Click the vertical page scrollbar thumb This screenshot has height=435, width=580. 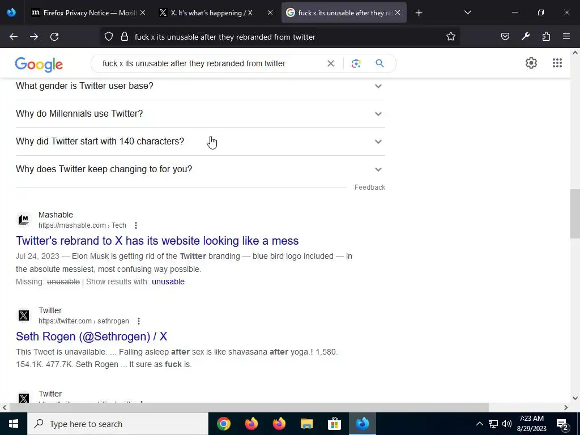[575, 214]
